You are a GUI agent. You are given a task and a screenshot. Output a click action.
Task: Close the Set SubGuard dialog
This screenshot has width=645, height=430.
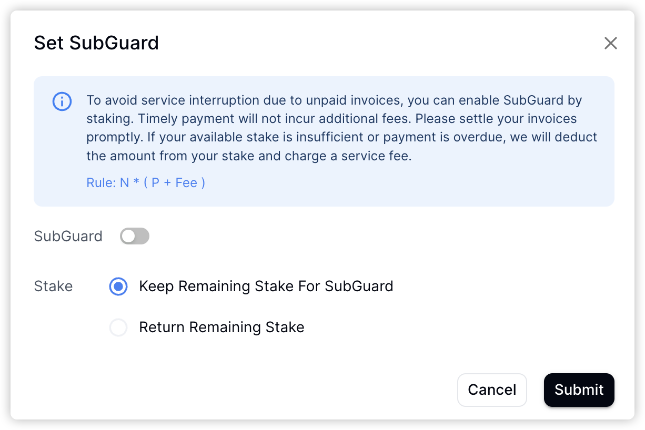pyautogui.click(x=610, y=43)
